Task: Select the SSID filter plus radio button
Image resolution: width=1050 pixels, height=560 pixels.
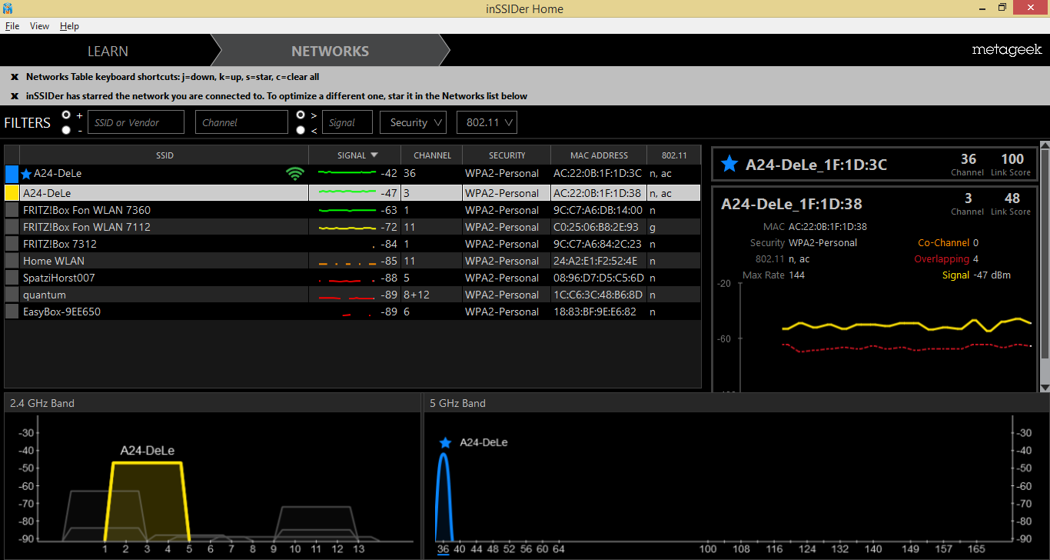Action: pyautogui.click(x=66, y=115)
